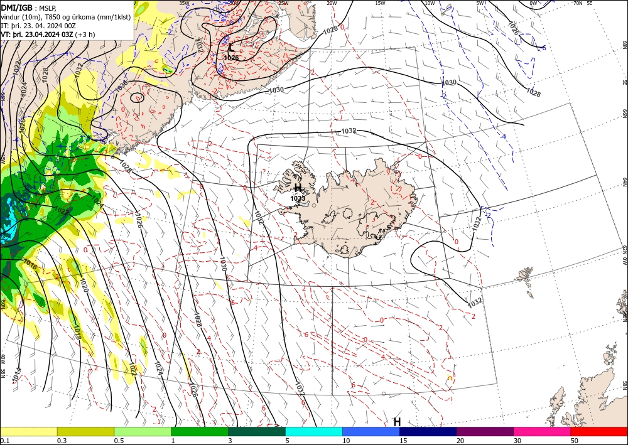Click the '70N' latitude label
Viewport: 628px width, 445px height.
click(x=578, y=3)
